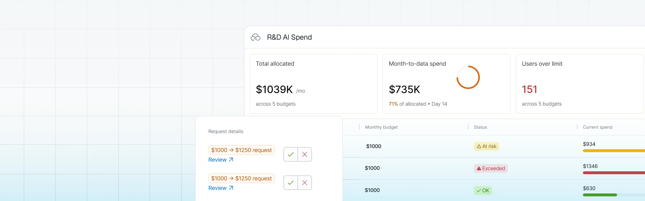Click the red $1346 spend progress bar
Image resolution: width=645 pixels, height=201 pixels.
coord(614,173)
